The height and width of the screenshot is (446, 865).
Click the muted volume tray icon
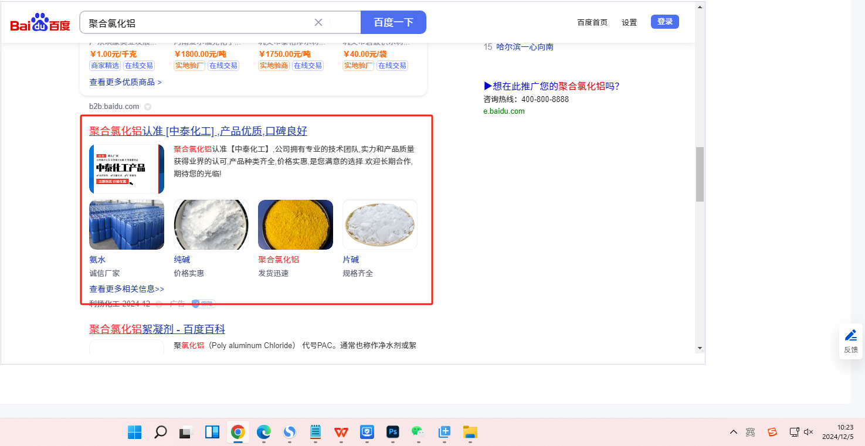(809, 433)
